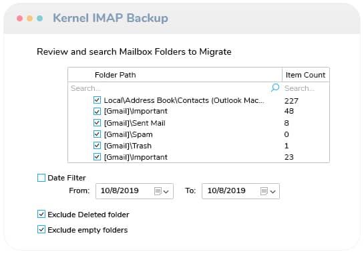Select the [Gmail]\Trash row text
Viewport: 364px width, 254px height.
point(128,146)
